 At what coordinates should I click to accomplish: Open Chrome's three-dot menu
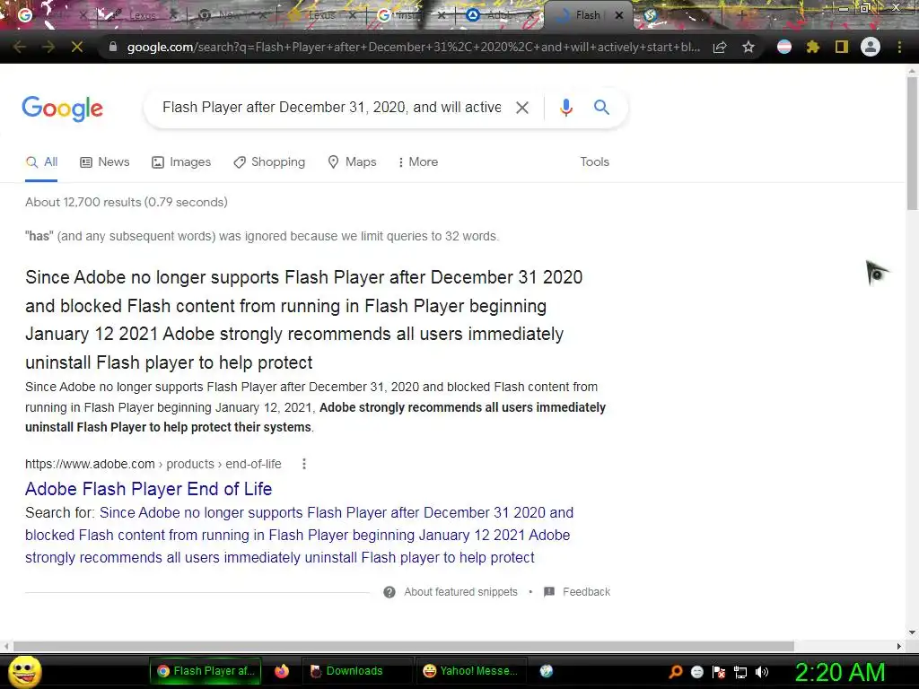coord(899,47)
